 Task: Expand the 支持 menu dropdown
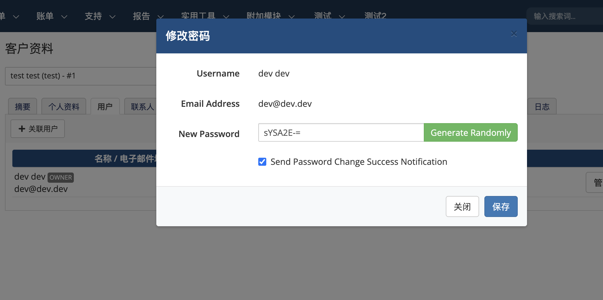(x=99, y=16)
